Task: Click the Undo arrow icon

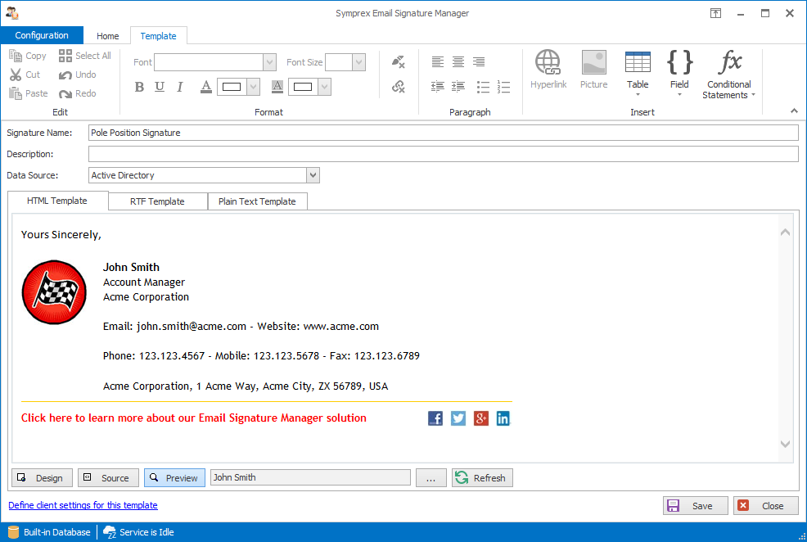Action: tap(65, 75)
